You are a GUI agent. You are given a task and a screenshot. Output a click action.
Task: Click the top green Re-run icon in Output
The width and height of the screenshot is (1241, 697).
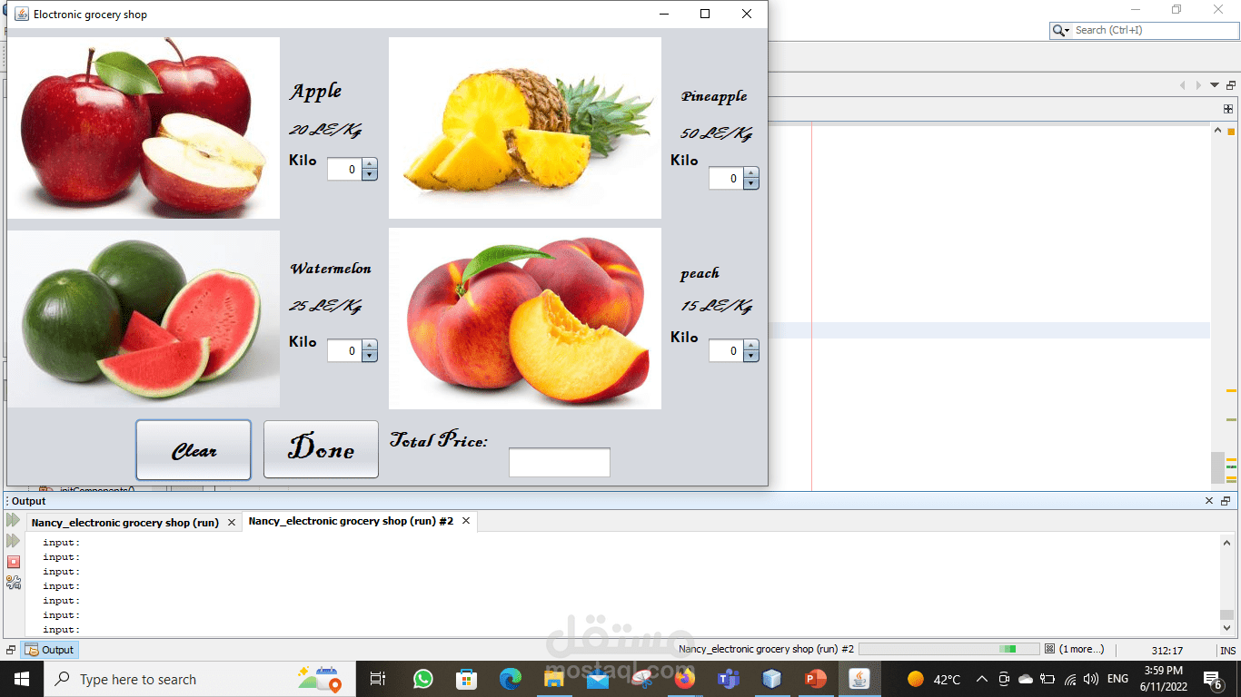[x=13, y=520]
